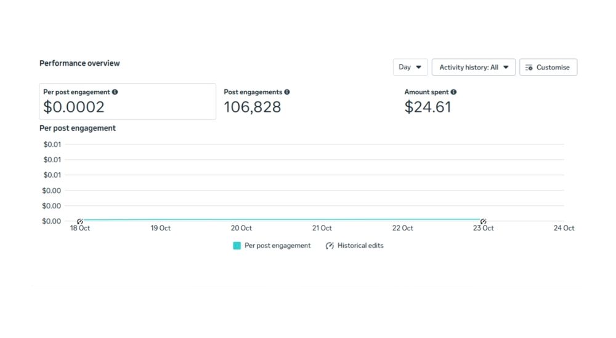
Task: Click the teal Per post engagement legend swatch
Action: coord(237,246)
